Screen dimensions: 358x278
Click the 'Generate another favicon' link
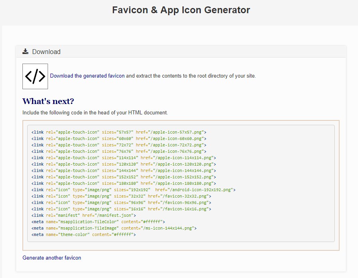coord(52,258)
